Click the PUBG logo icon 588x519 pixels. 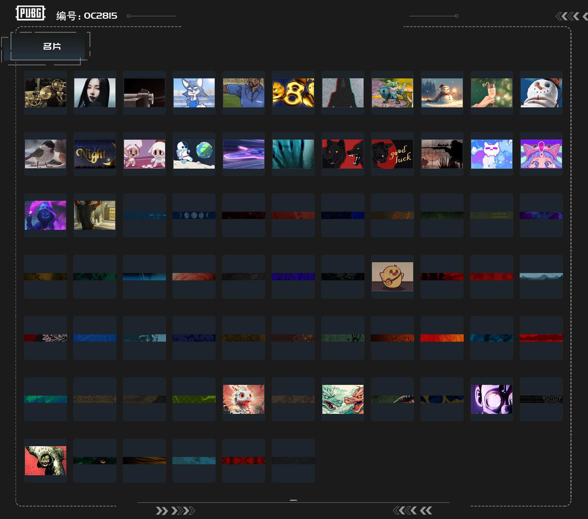pyautogui.click(x=31, y=13)
